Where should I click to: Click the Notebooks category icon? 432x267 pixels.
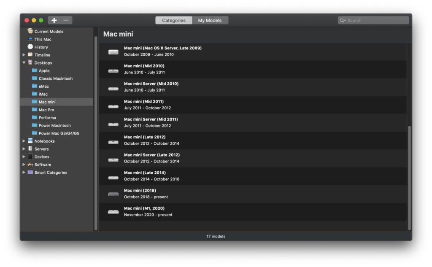click(x=30, y=141)
